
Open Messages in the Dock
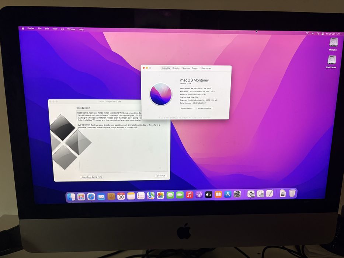(x=170, y=195)
